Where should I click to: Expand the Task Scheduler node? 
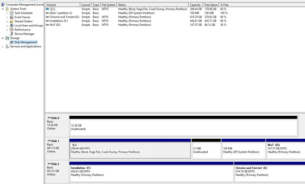tap(7, 13)
